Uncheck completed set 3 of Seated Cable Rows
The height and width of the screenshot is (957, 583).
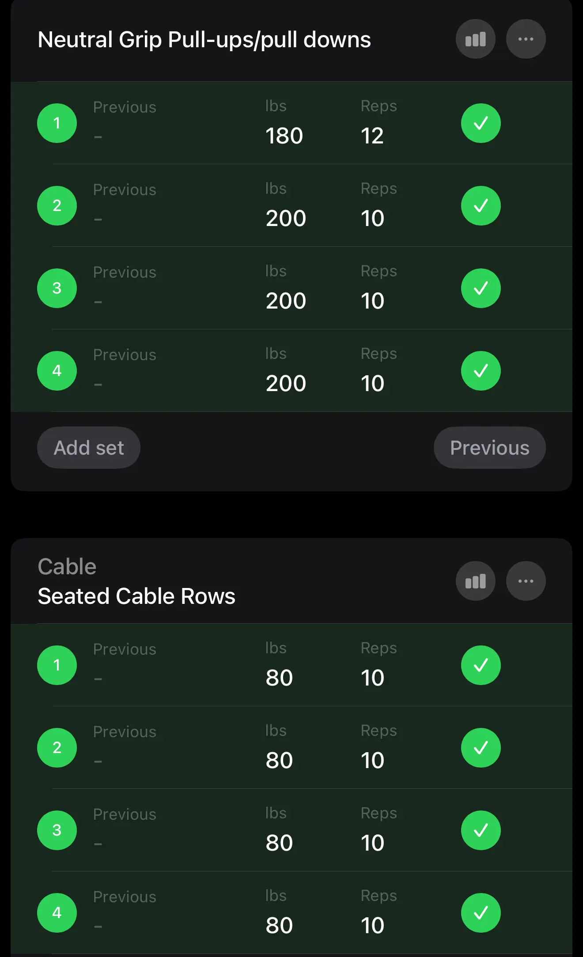[x=481, y=830]
